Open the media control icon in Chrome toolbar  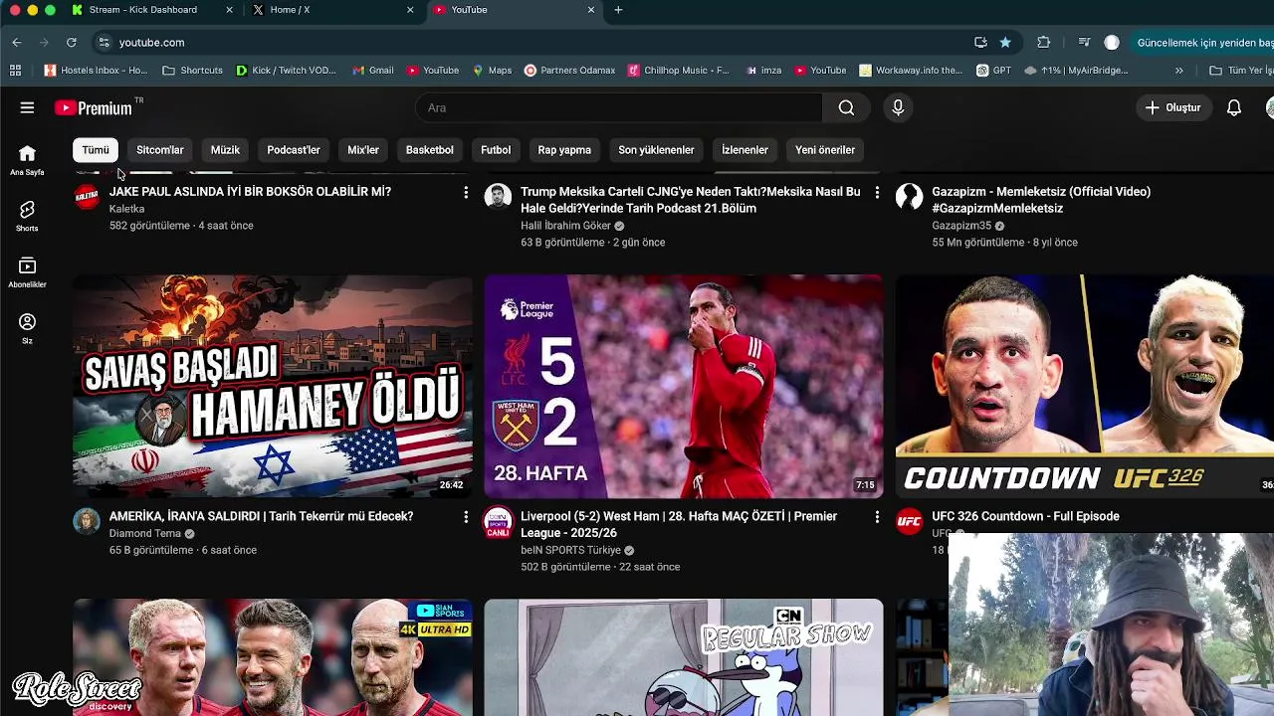pyautogui.click(x=1084, y=43)
